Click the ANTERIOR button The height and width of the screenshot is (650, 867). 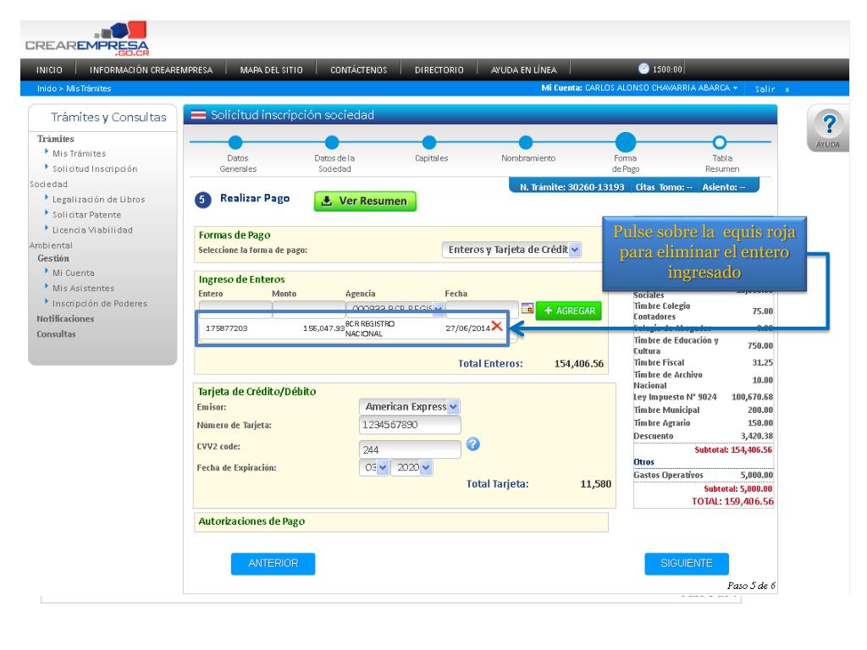pos(273,563)
